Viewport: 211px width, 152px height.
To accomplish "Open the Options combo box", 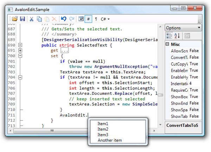I will click(183, 28).
